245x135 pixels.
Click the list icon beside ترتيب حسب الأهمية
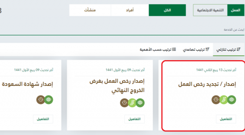(x=174, y=49)
